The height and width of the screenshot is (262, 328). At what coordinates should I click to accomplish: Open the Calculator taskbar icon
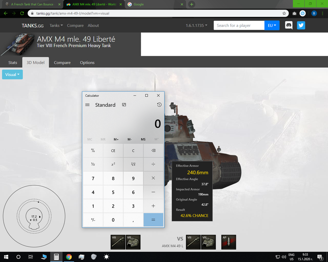56,257
